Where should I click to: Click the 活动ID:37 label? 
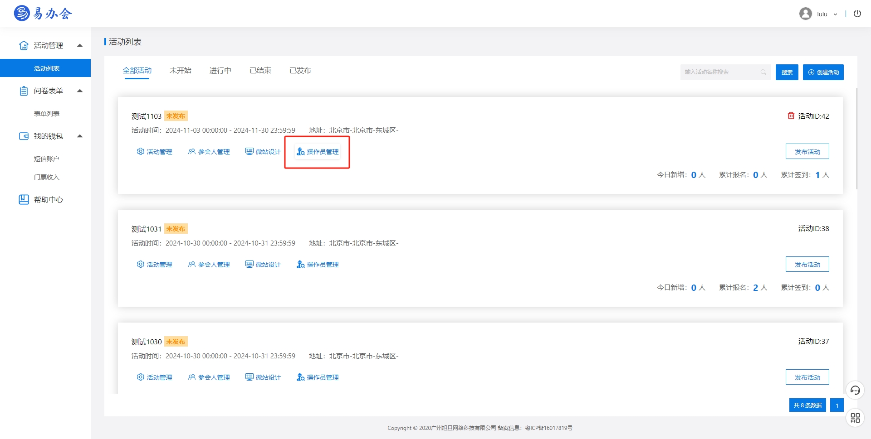pyautogui.click(x=813, y=342)
